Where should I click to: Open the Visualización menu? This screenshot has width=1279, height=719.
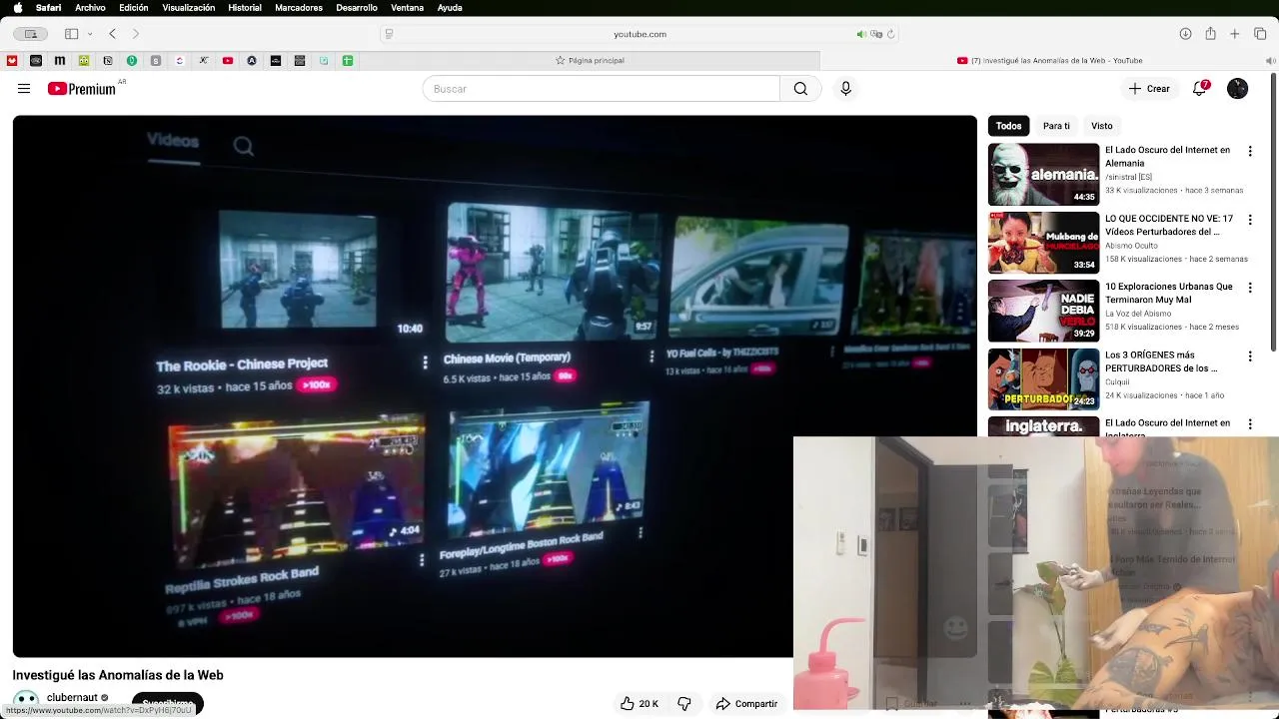pyautogui.click(x=188, y=8)
